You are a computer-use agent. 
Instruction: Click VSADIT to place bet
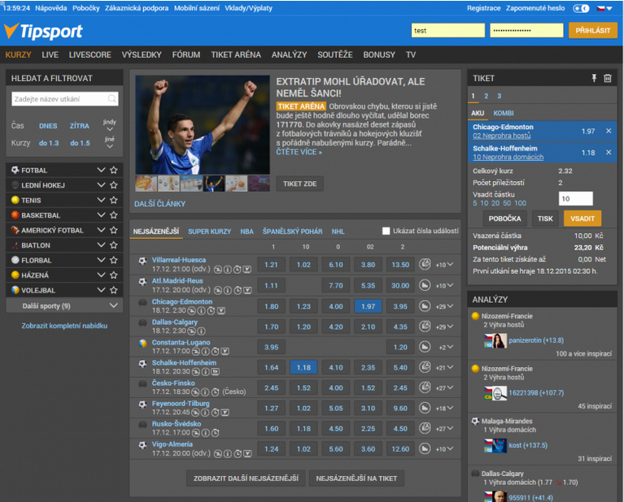coord(583,219)
